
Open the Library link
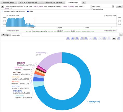point(6,11)
